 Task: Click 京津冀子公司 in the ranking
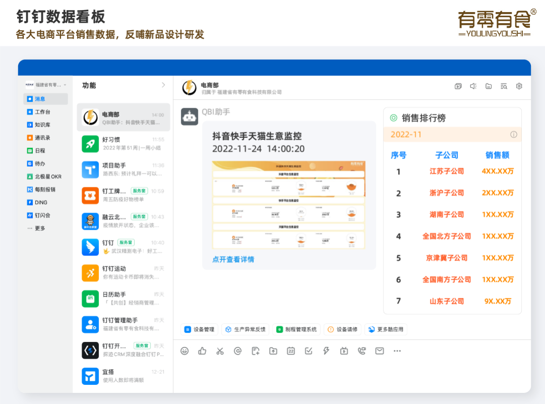pos(447,258)
